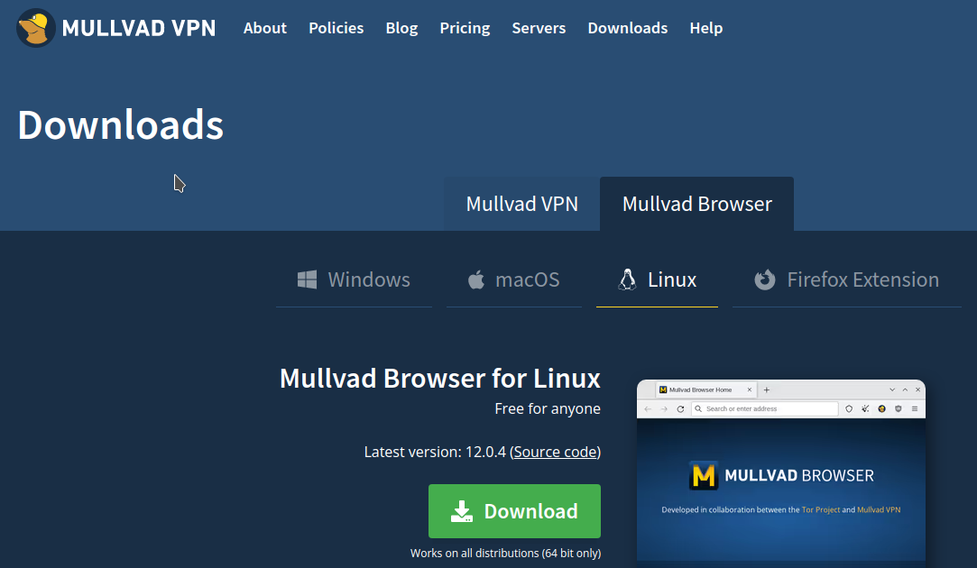
Task: Switch to the Mullvad VPN tab
Action: point(521,204)
